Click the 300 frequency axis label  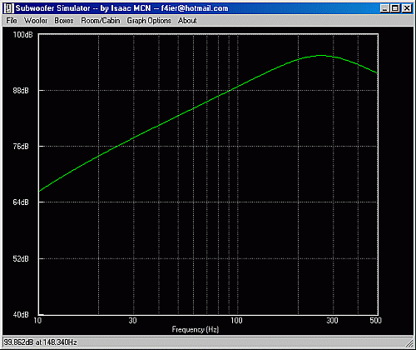[x=332, y=321]
